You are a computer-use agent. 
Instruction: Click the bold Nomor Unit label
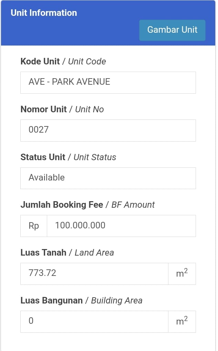pyautogui.click(x=43, y=110)
